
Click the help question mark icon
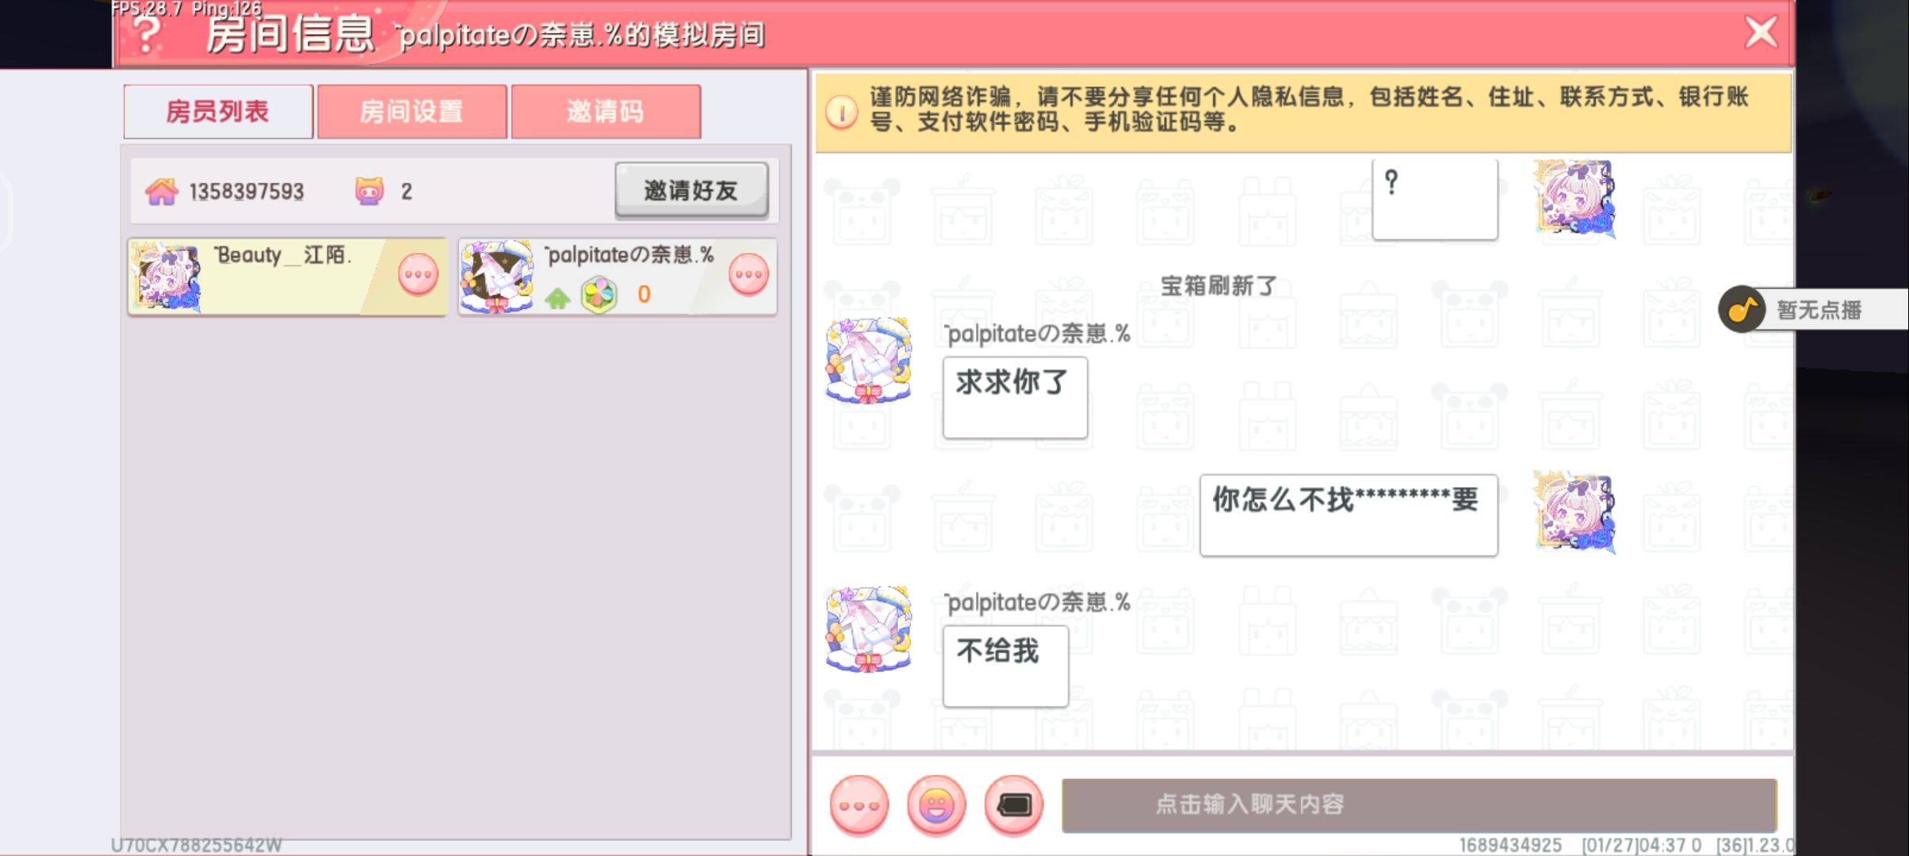click(x=146, y=34)
